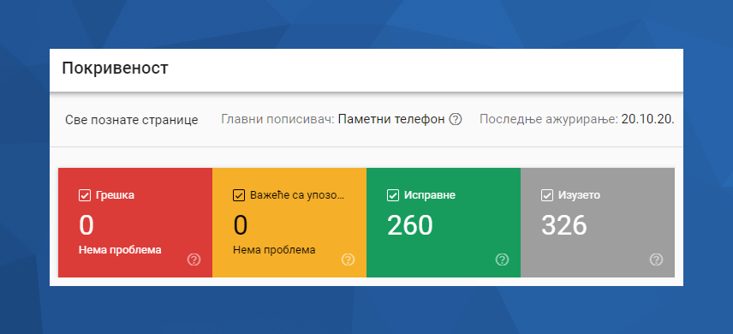Click the Последње ажурирање label
The width and height of the screenshot is (733, 334).
click(549, 120)
